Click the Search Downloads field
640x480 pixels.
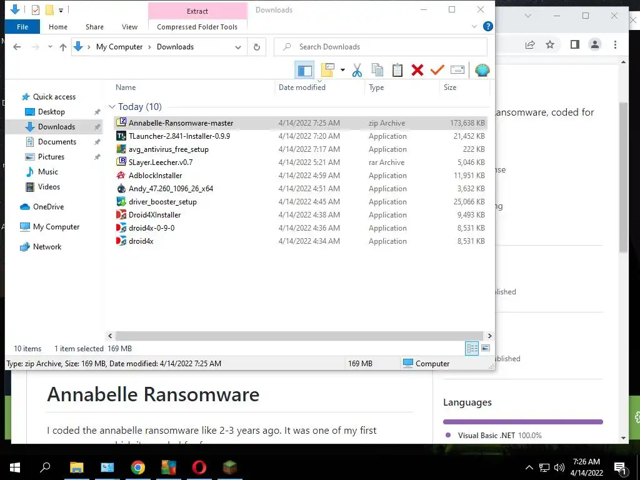pos(381,47)
